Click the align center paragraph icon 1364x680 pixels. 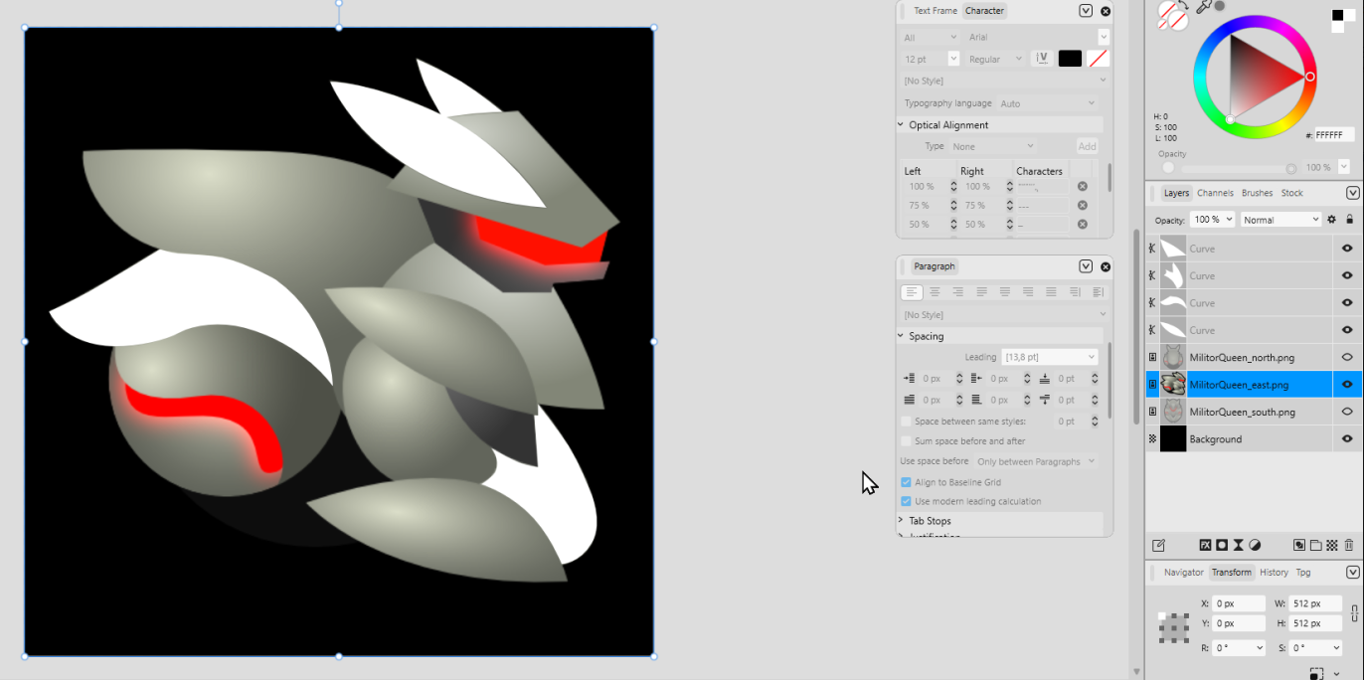coord(935,292)
